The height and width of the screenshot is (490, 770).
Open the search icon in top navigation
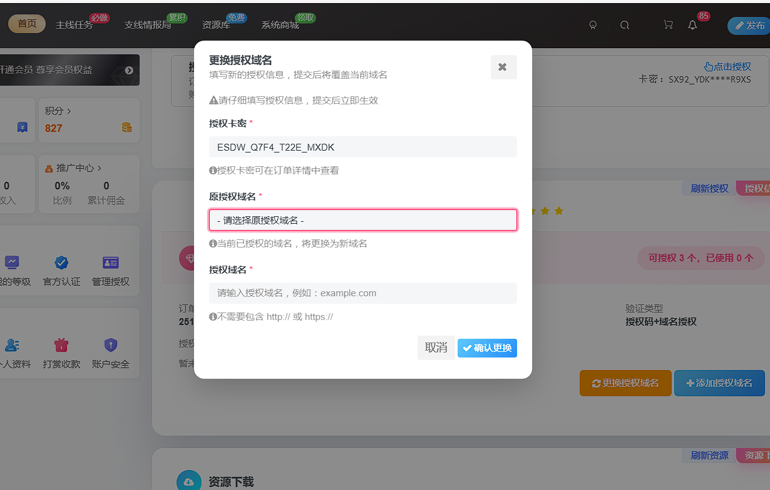625,25
